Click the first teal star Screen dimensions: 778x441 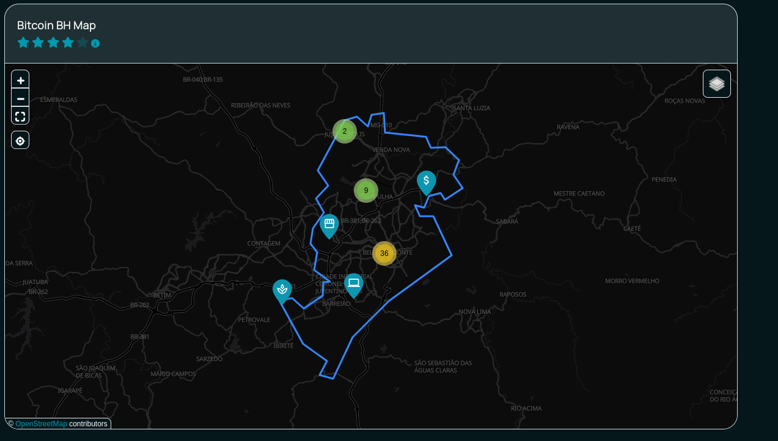point(23,42)
